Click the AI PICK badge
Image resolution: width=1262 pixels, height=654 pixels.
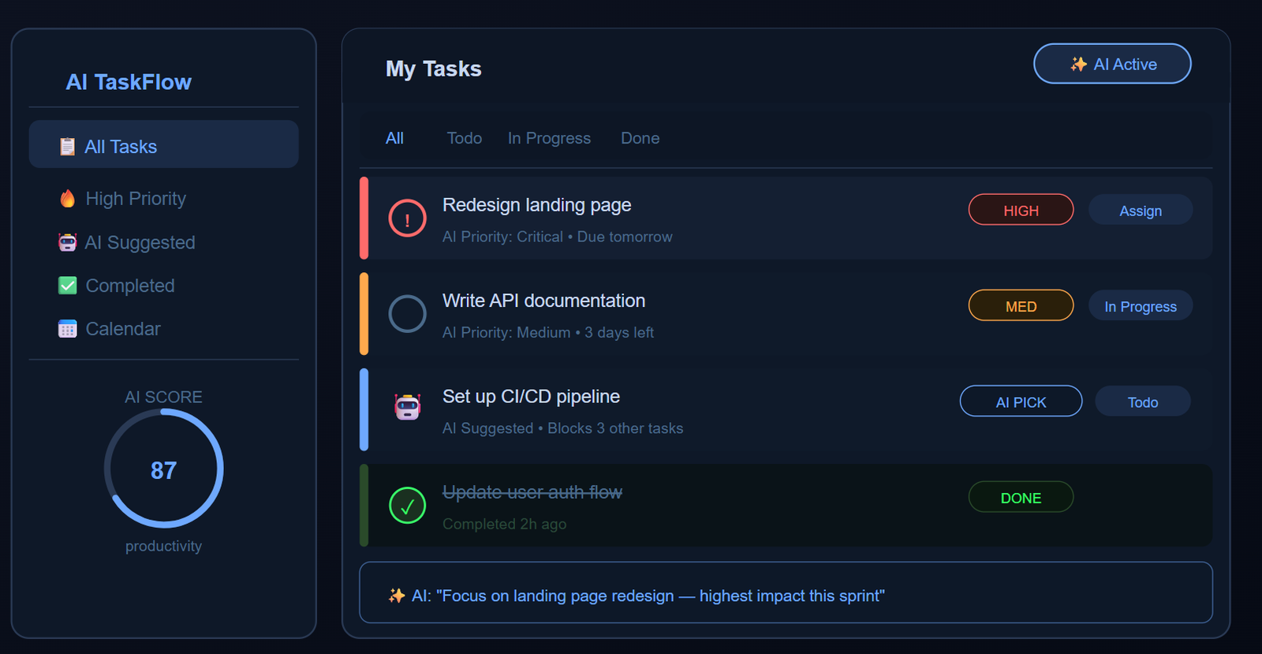[1021, 402]
